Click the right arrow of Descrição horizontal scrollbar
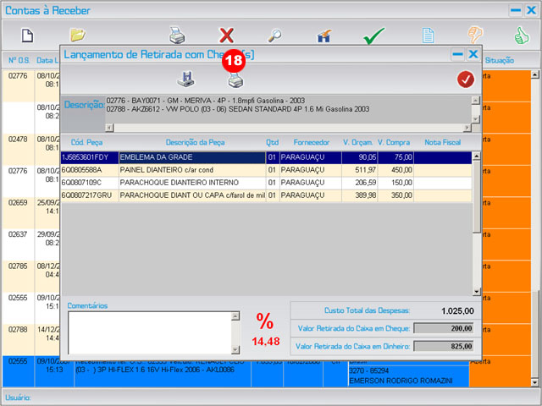Viewport: 542px width, 406px height. 467,128
